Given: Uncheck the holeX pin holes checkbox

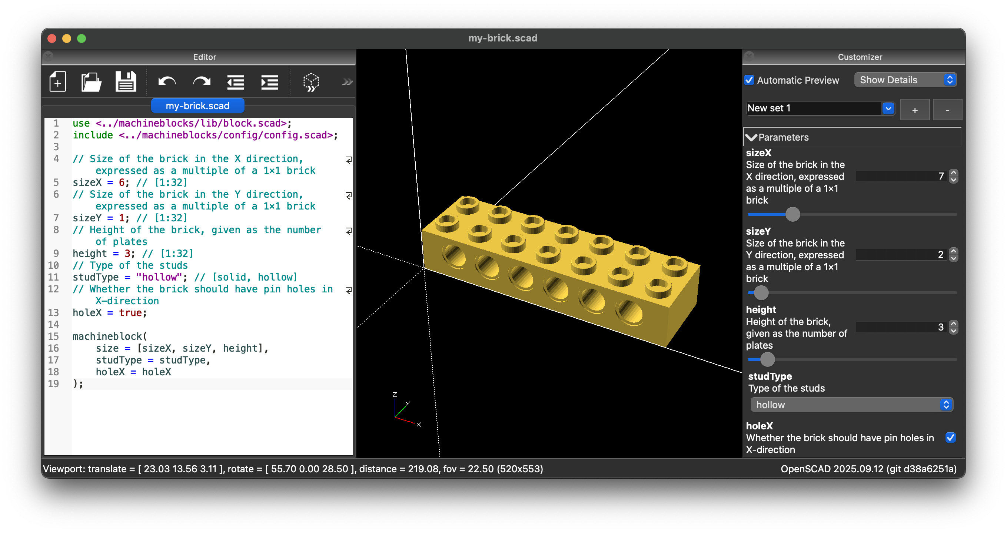Looking at the screenshot, I should [x=950, y=438].
